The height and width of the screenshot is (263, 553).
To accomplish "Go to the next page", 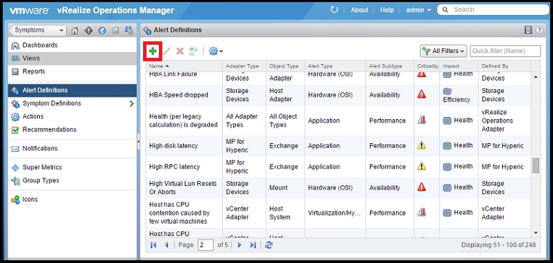I will tap(239, 245).
